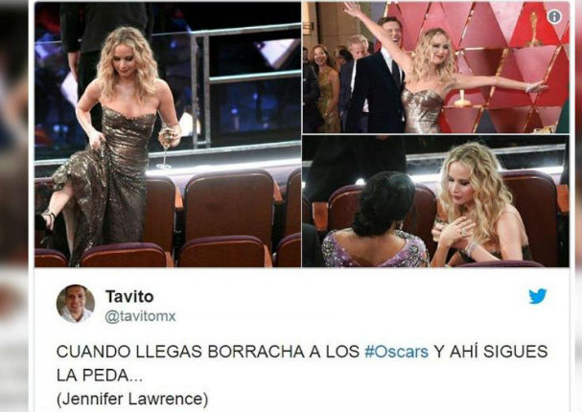Open the top-right red carpet photo
The height and width of the screenshot is (412, 582).
pyautogui.click(x=435, y=67)
